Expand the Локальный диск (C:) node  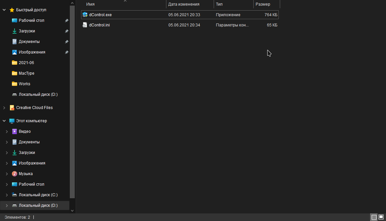pos(7,195)
